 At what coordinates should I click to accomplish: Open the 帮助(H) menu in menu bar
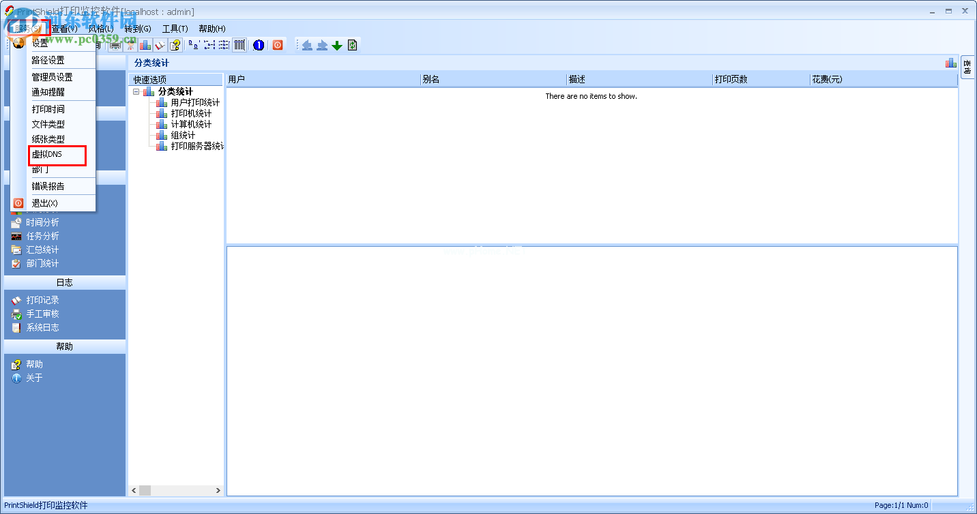point(212,29)
